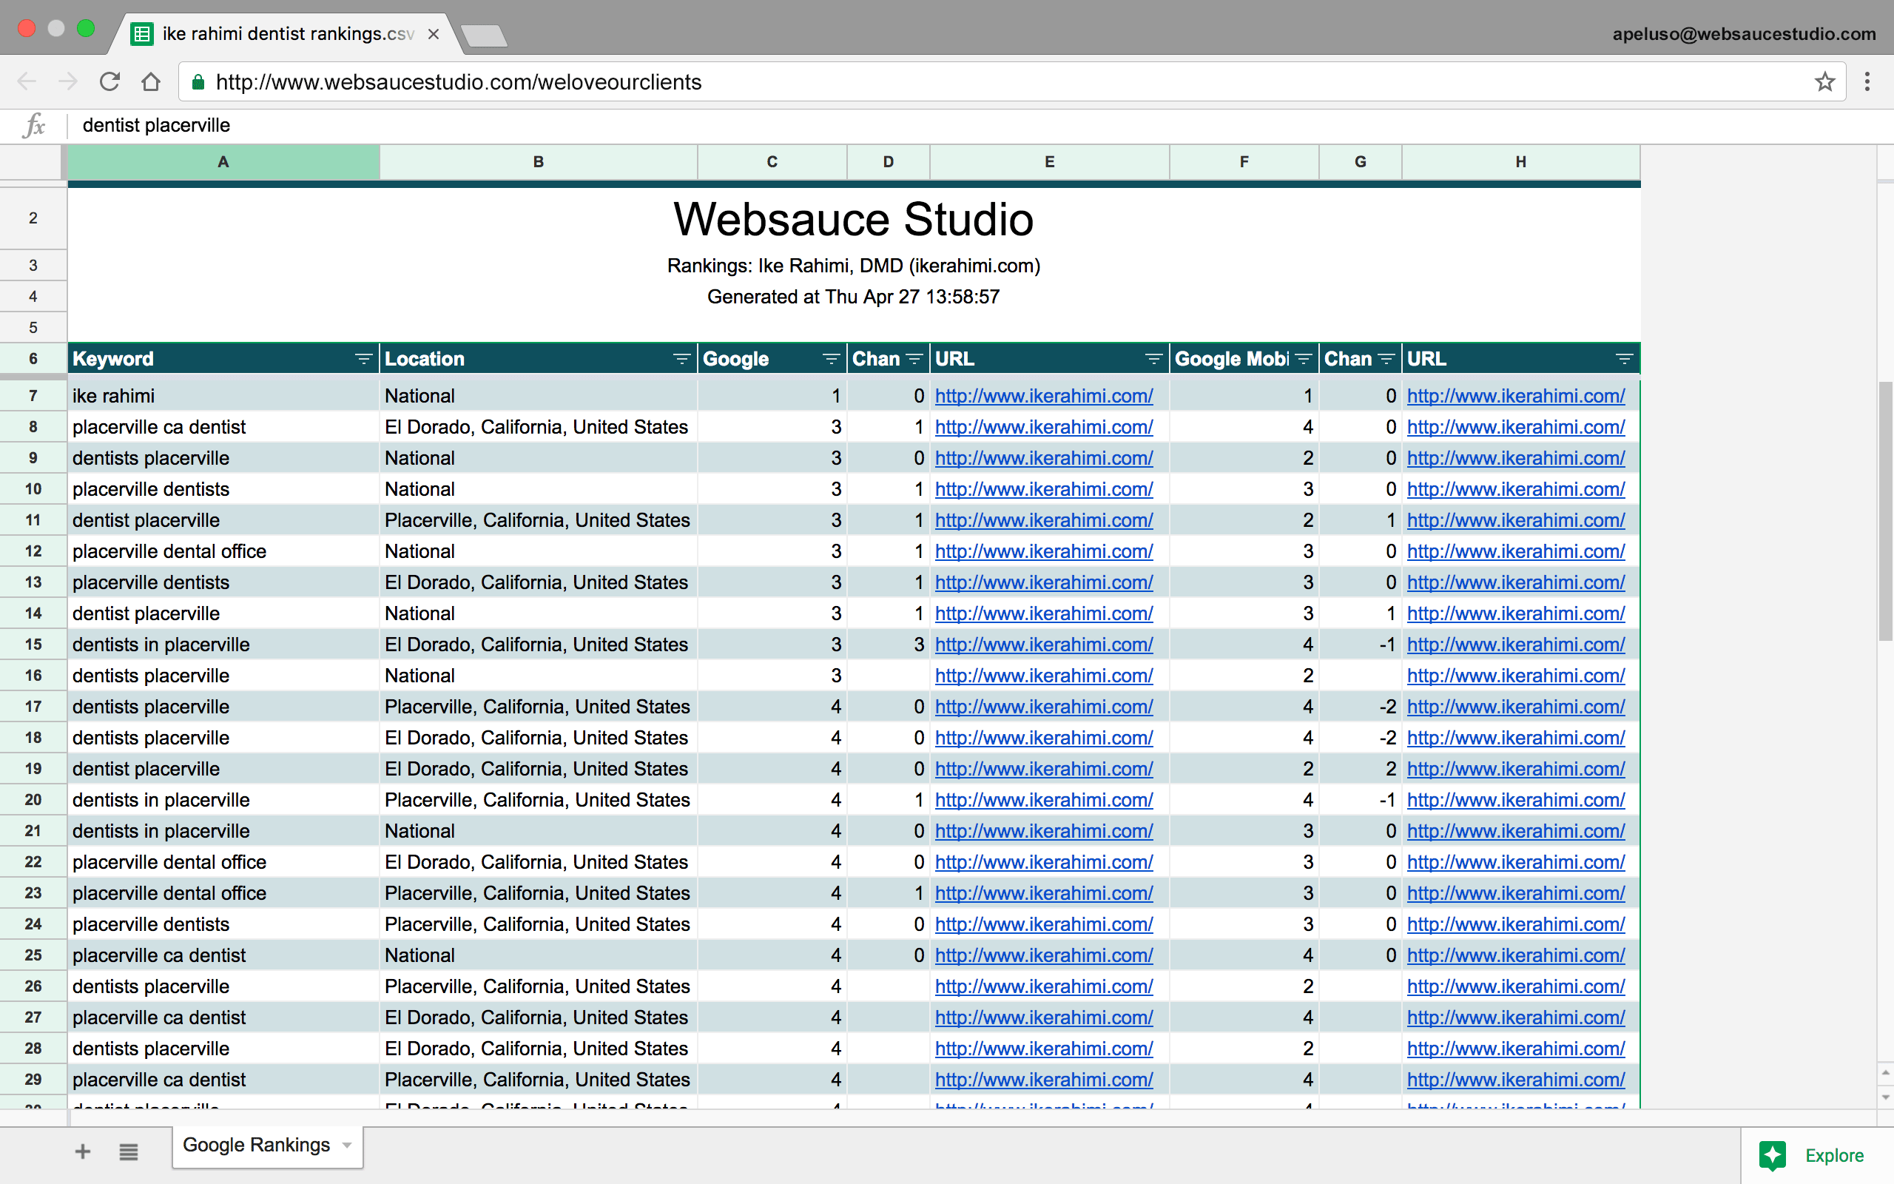
Task: Click the green secure lock icon
Action: 199,81
